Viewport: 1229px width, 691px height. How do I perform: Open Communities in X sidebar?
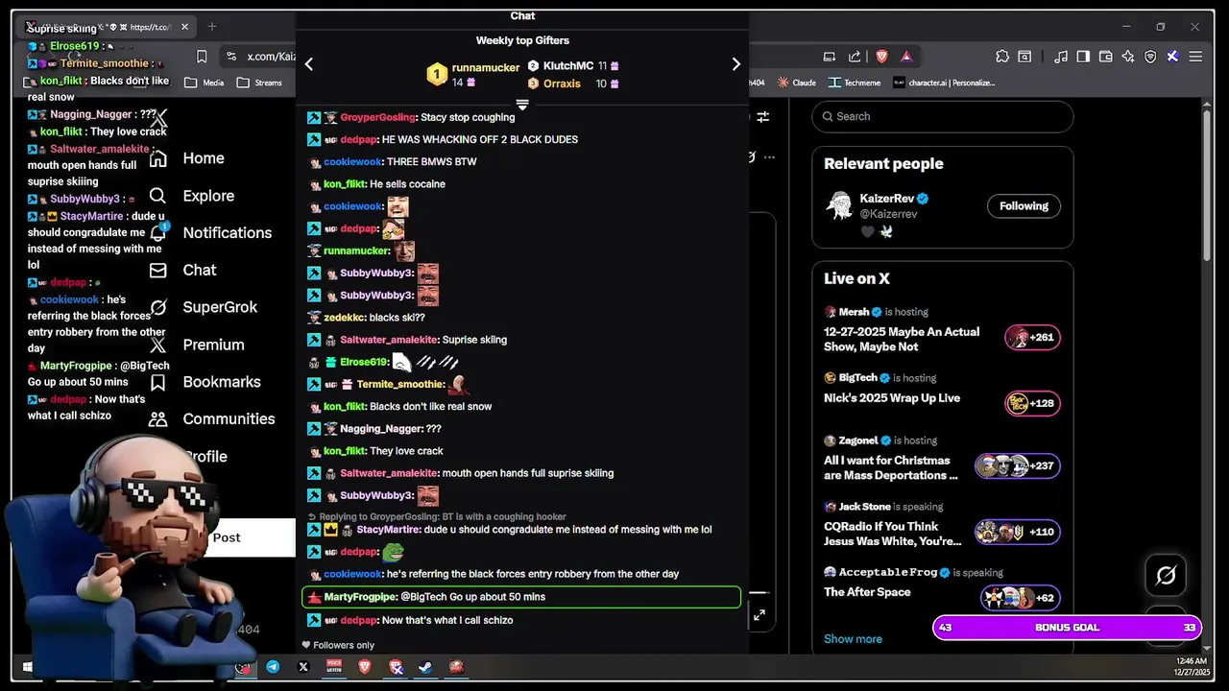229,419
